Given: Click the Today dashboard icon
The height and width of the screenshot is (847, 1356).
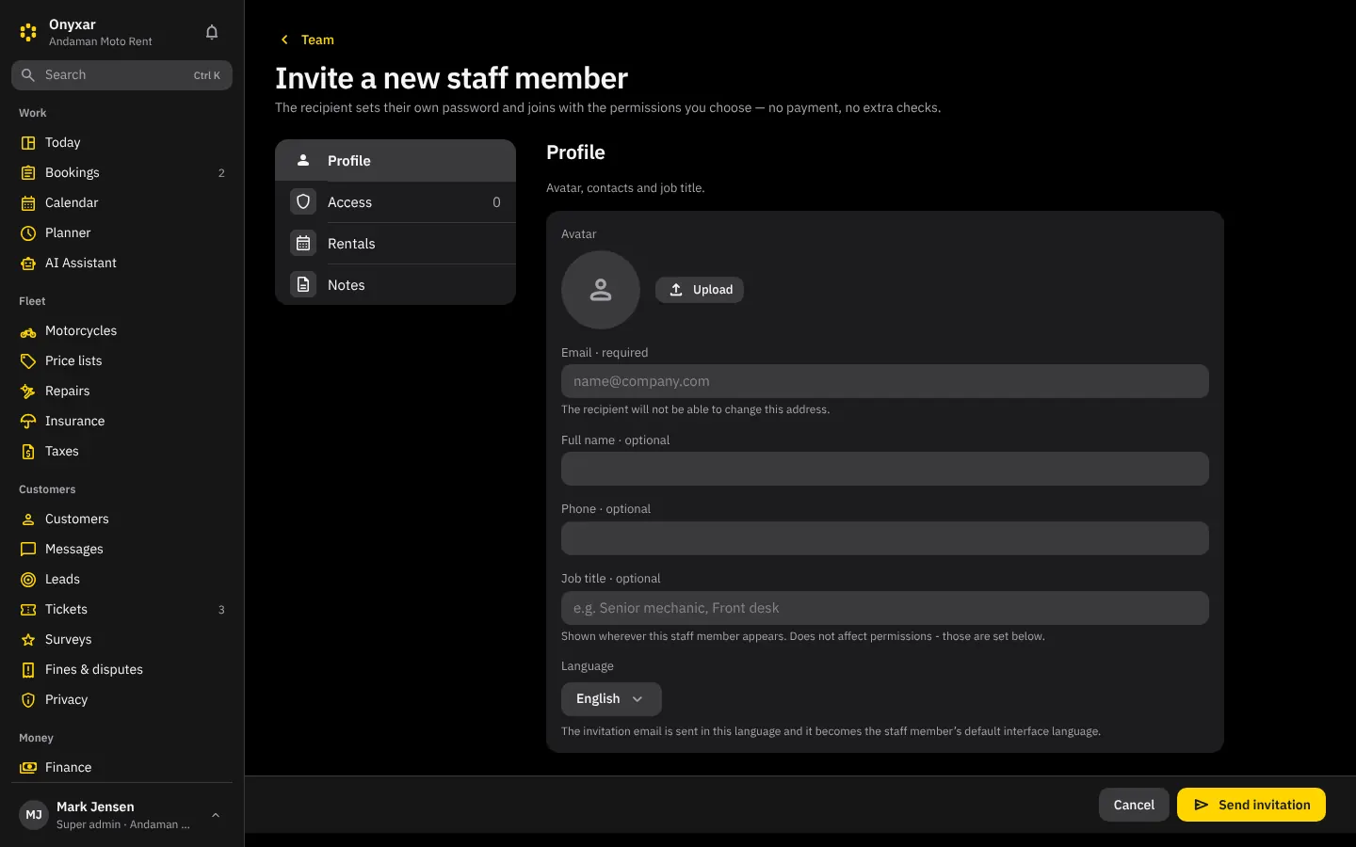Looking at the screenshot, I should pos(28,143).
